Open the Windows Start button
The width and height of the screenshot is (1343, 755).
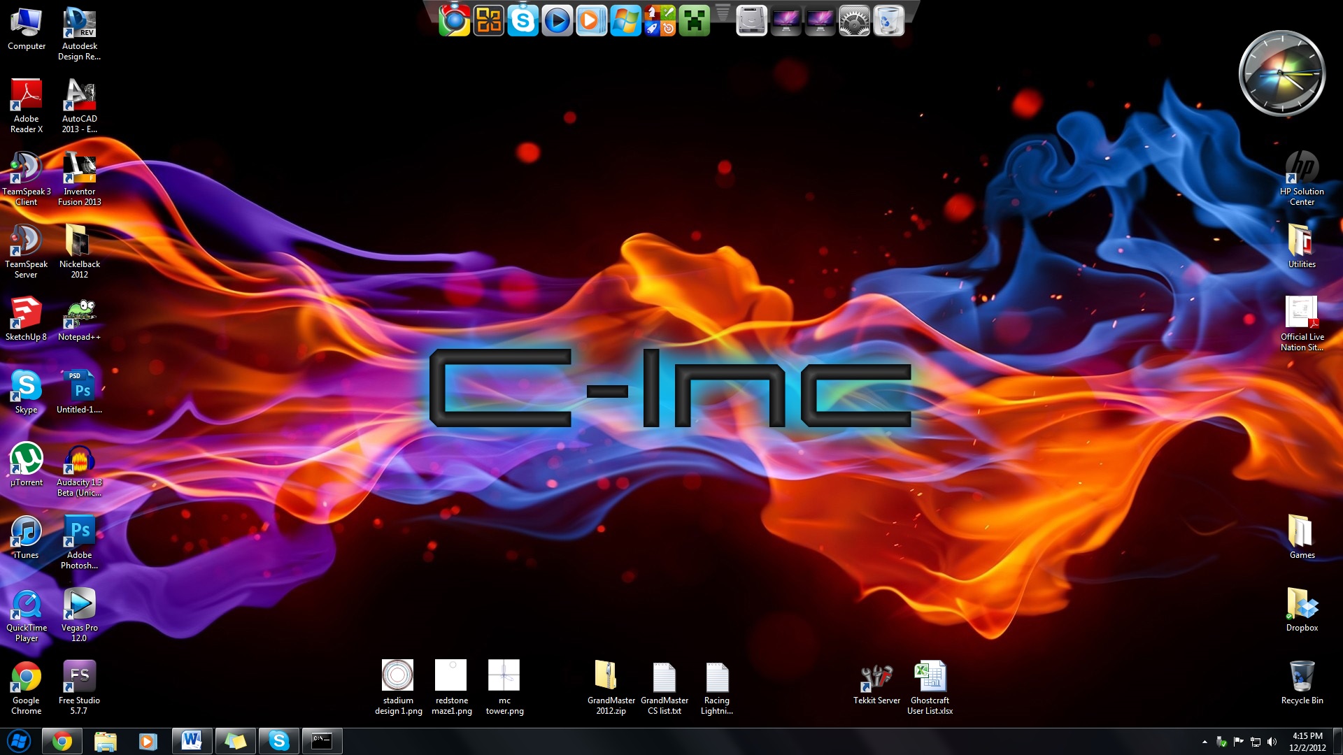(19, 741)
